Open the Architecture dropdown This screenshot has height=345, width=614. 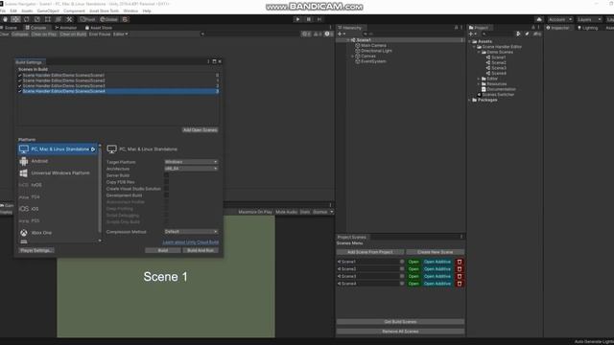pos(191,169)
